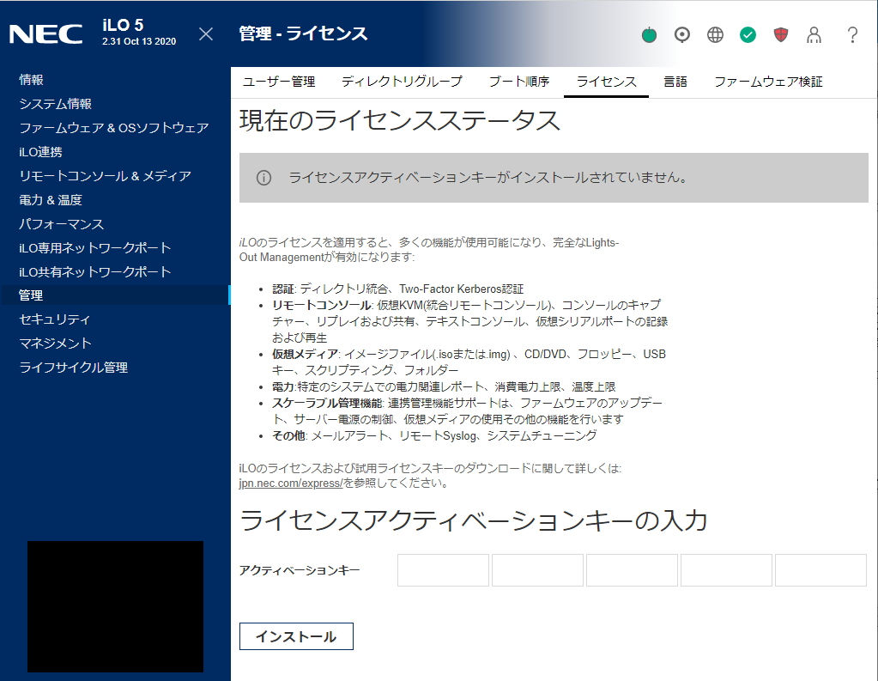Image resolution: width=878 pixels, height=681 pixels.
Task: Open セキュリティ in the sidebar
Action: (x=54, y=319)
